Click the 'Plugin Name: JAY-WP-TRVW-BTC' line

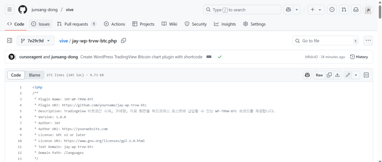click(x=64, y=99)
